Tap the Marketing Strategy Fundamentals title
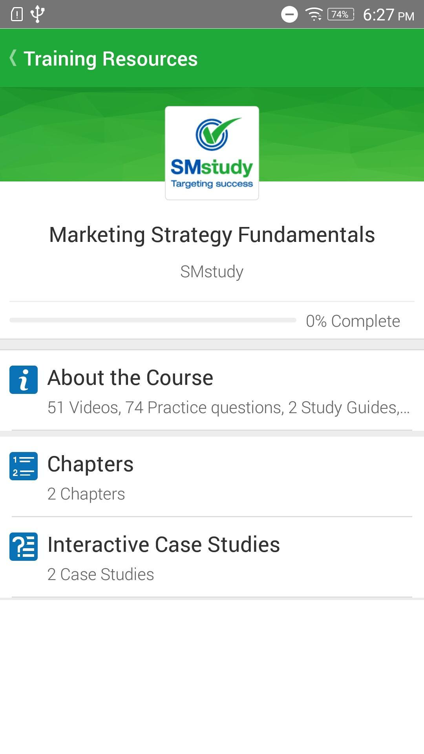Screen dimensions: 424x754 pos(212,235)
